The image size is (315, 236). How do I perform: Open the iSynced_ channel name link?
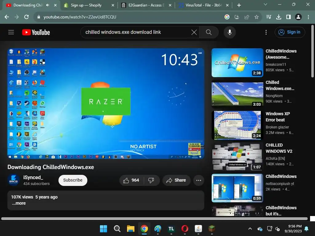(x=33, y=177)
